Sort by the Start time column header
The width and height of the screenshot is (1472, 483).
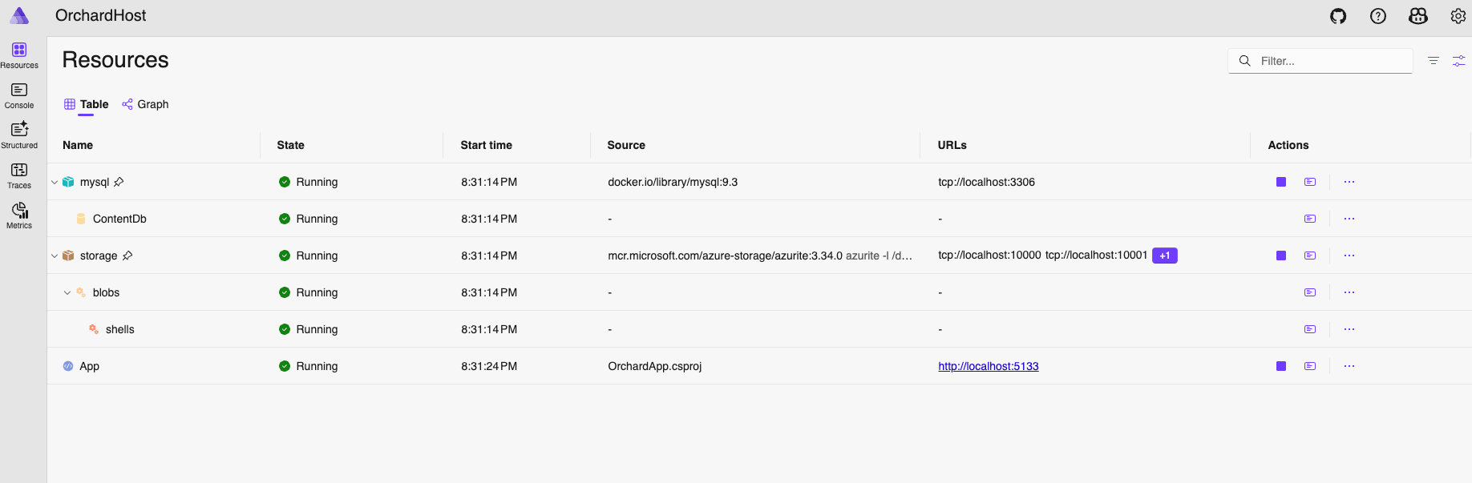point(486,145)
